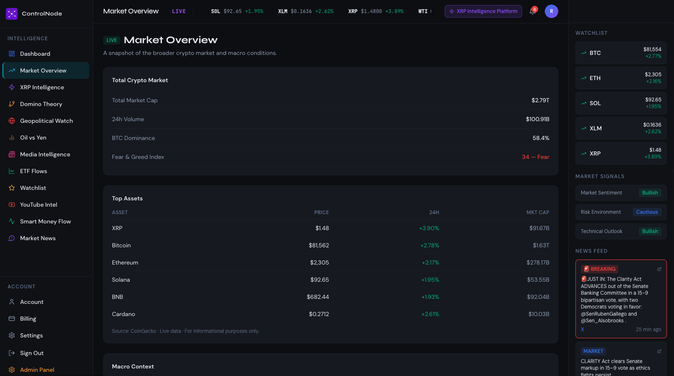674x376 pixels.
Task: Click the BTC watchlist trend arrow icon
Action: point(584,53)
